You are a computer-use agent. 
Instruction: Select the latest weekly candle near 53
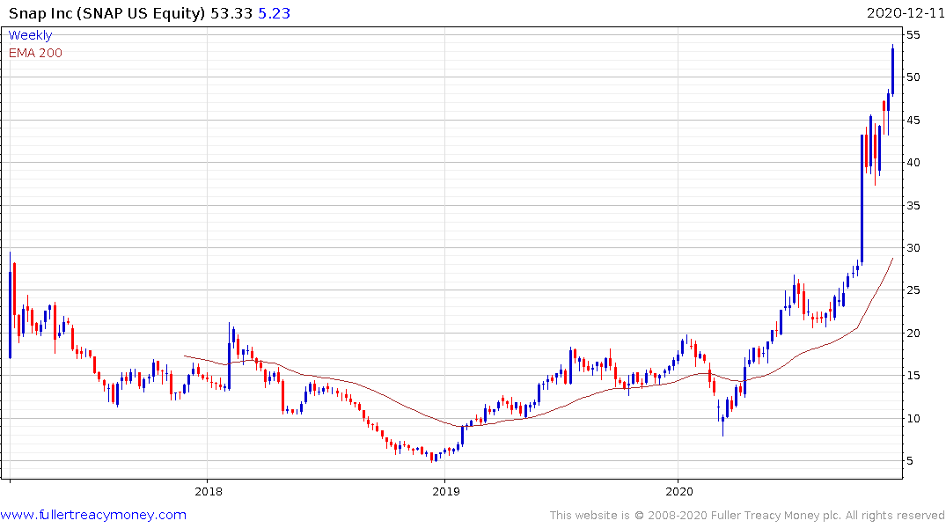point(893,70)
